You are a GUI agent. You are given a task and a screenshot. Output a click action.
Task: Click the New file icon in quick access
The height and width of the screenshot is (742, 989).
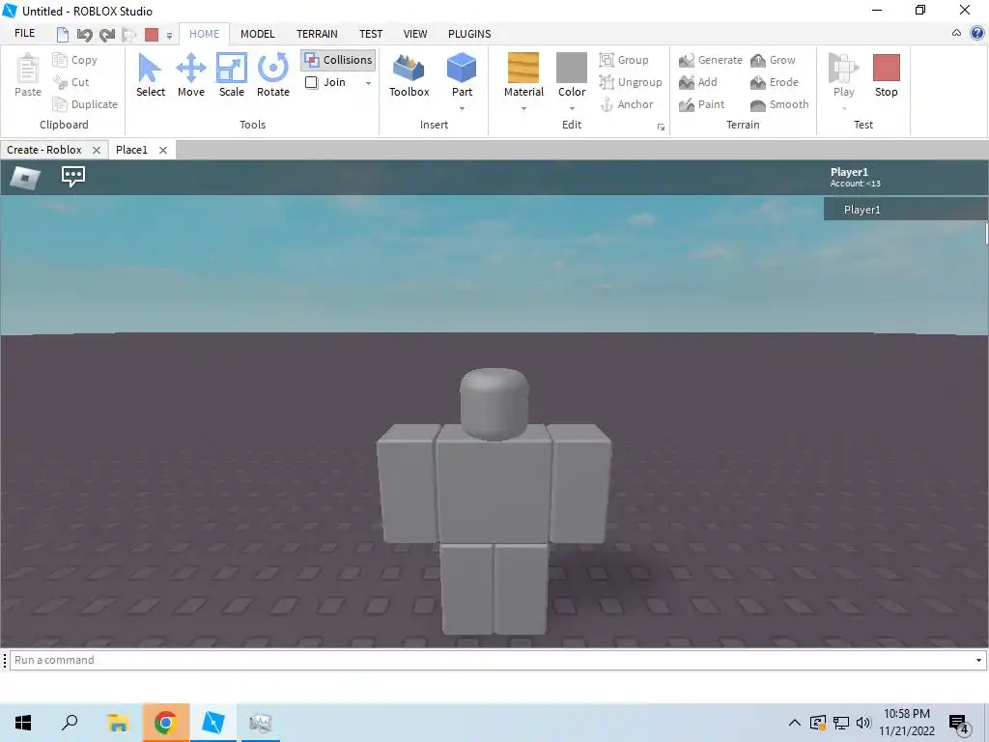pyautogui.click(x=63, y=35)
